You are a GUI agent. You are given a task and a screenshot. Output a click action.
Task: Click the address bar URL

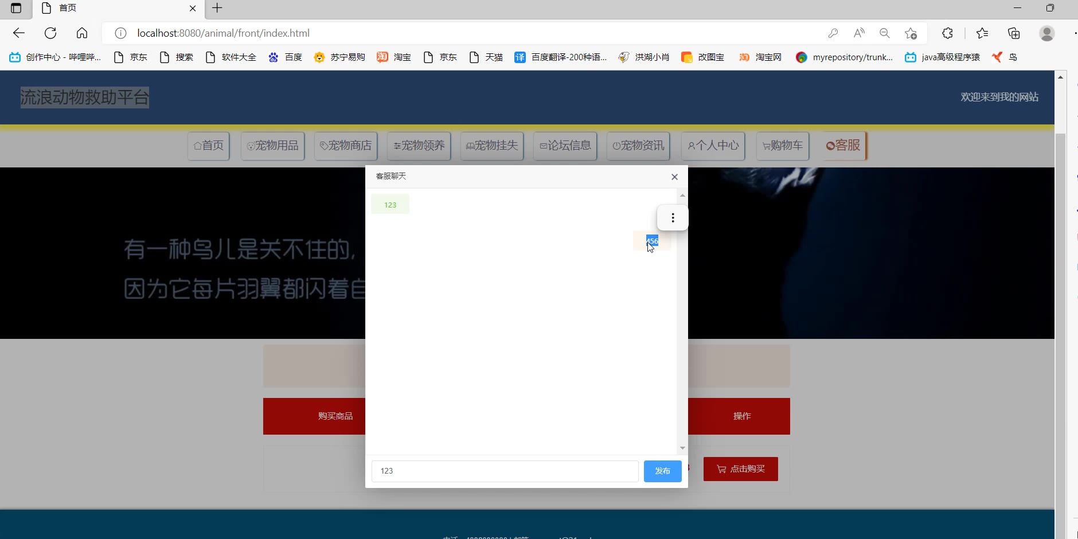tap(223, 33)
